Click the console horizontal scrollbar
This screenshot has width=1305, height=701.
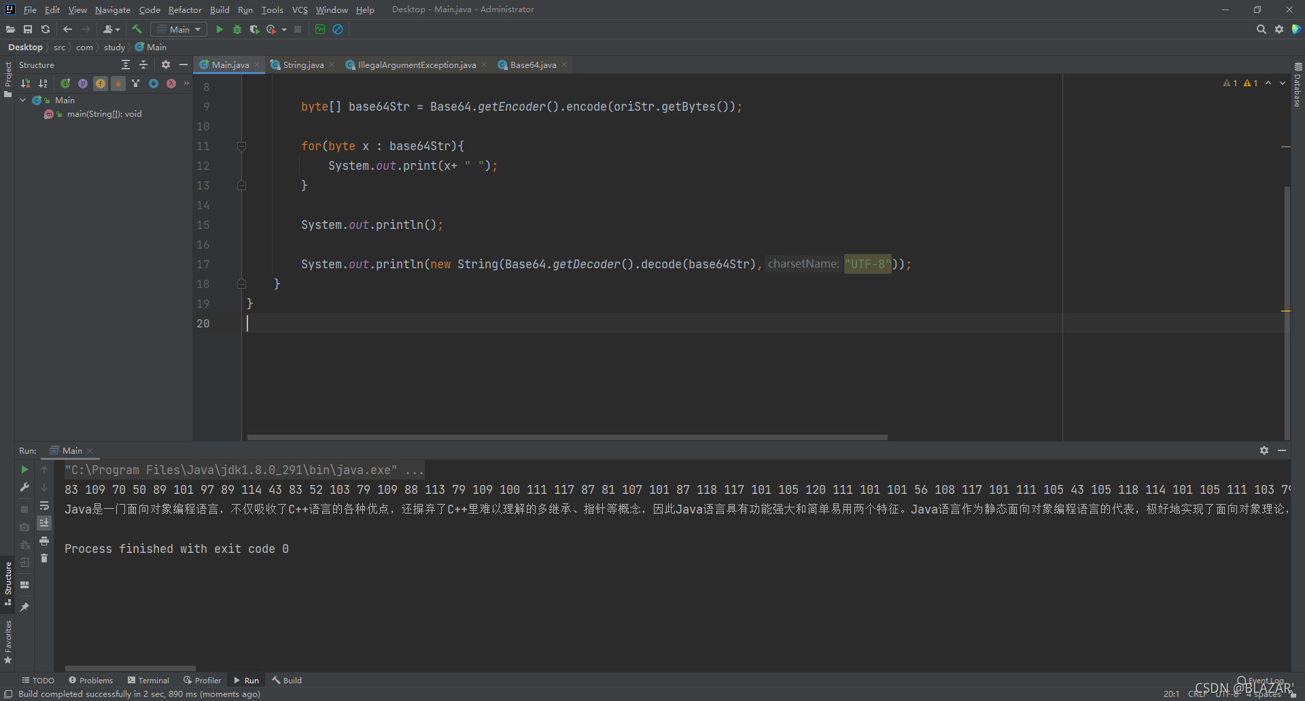click(x=130, y=668)
